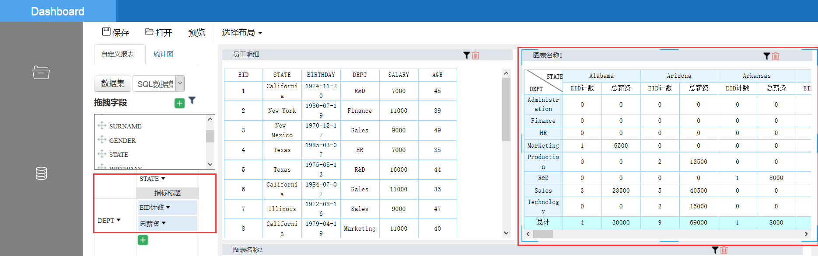Click delete trash icon of 图表名称1 panel
This screenshot has height=256, width=818.
(776, 56)
